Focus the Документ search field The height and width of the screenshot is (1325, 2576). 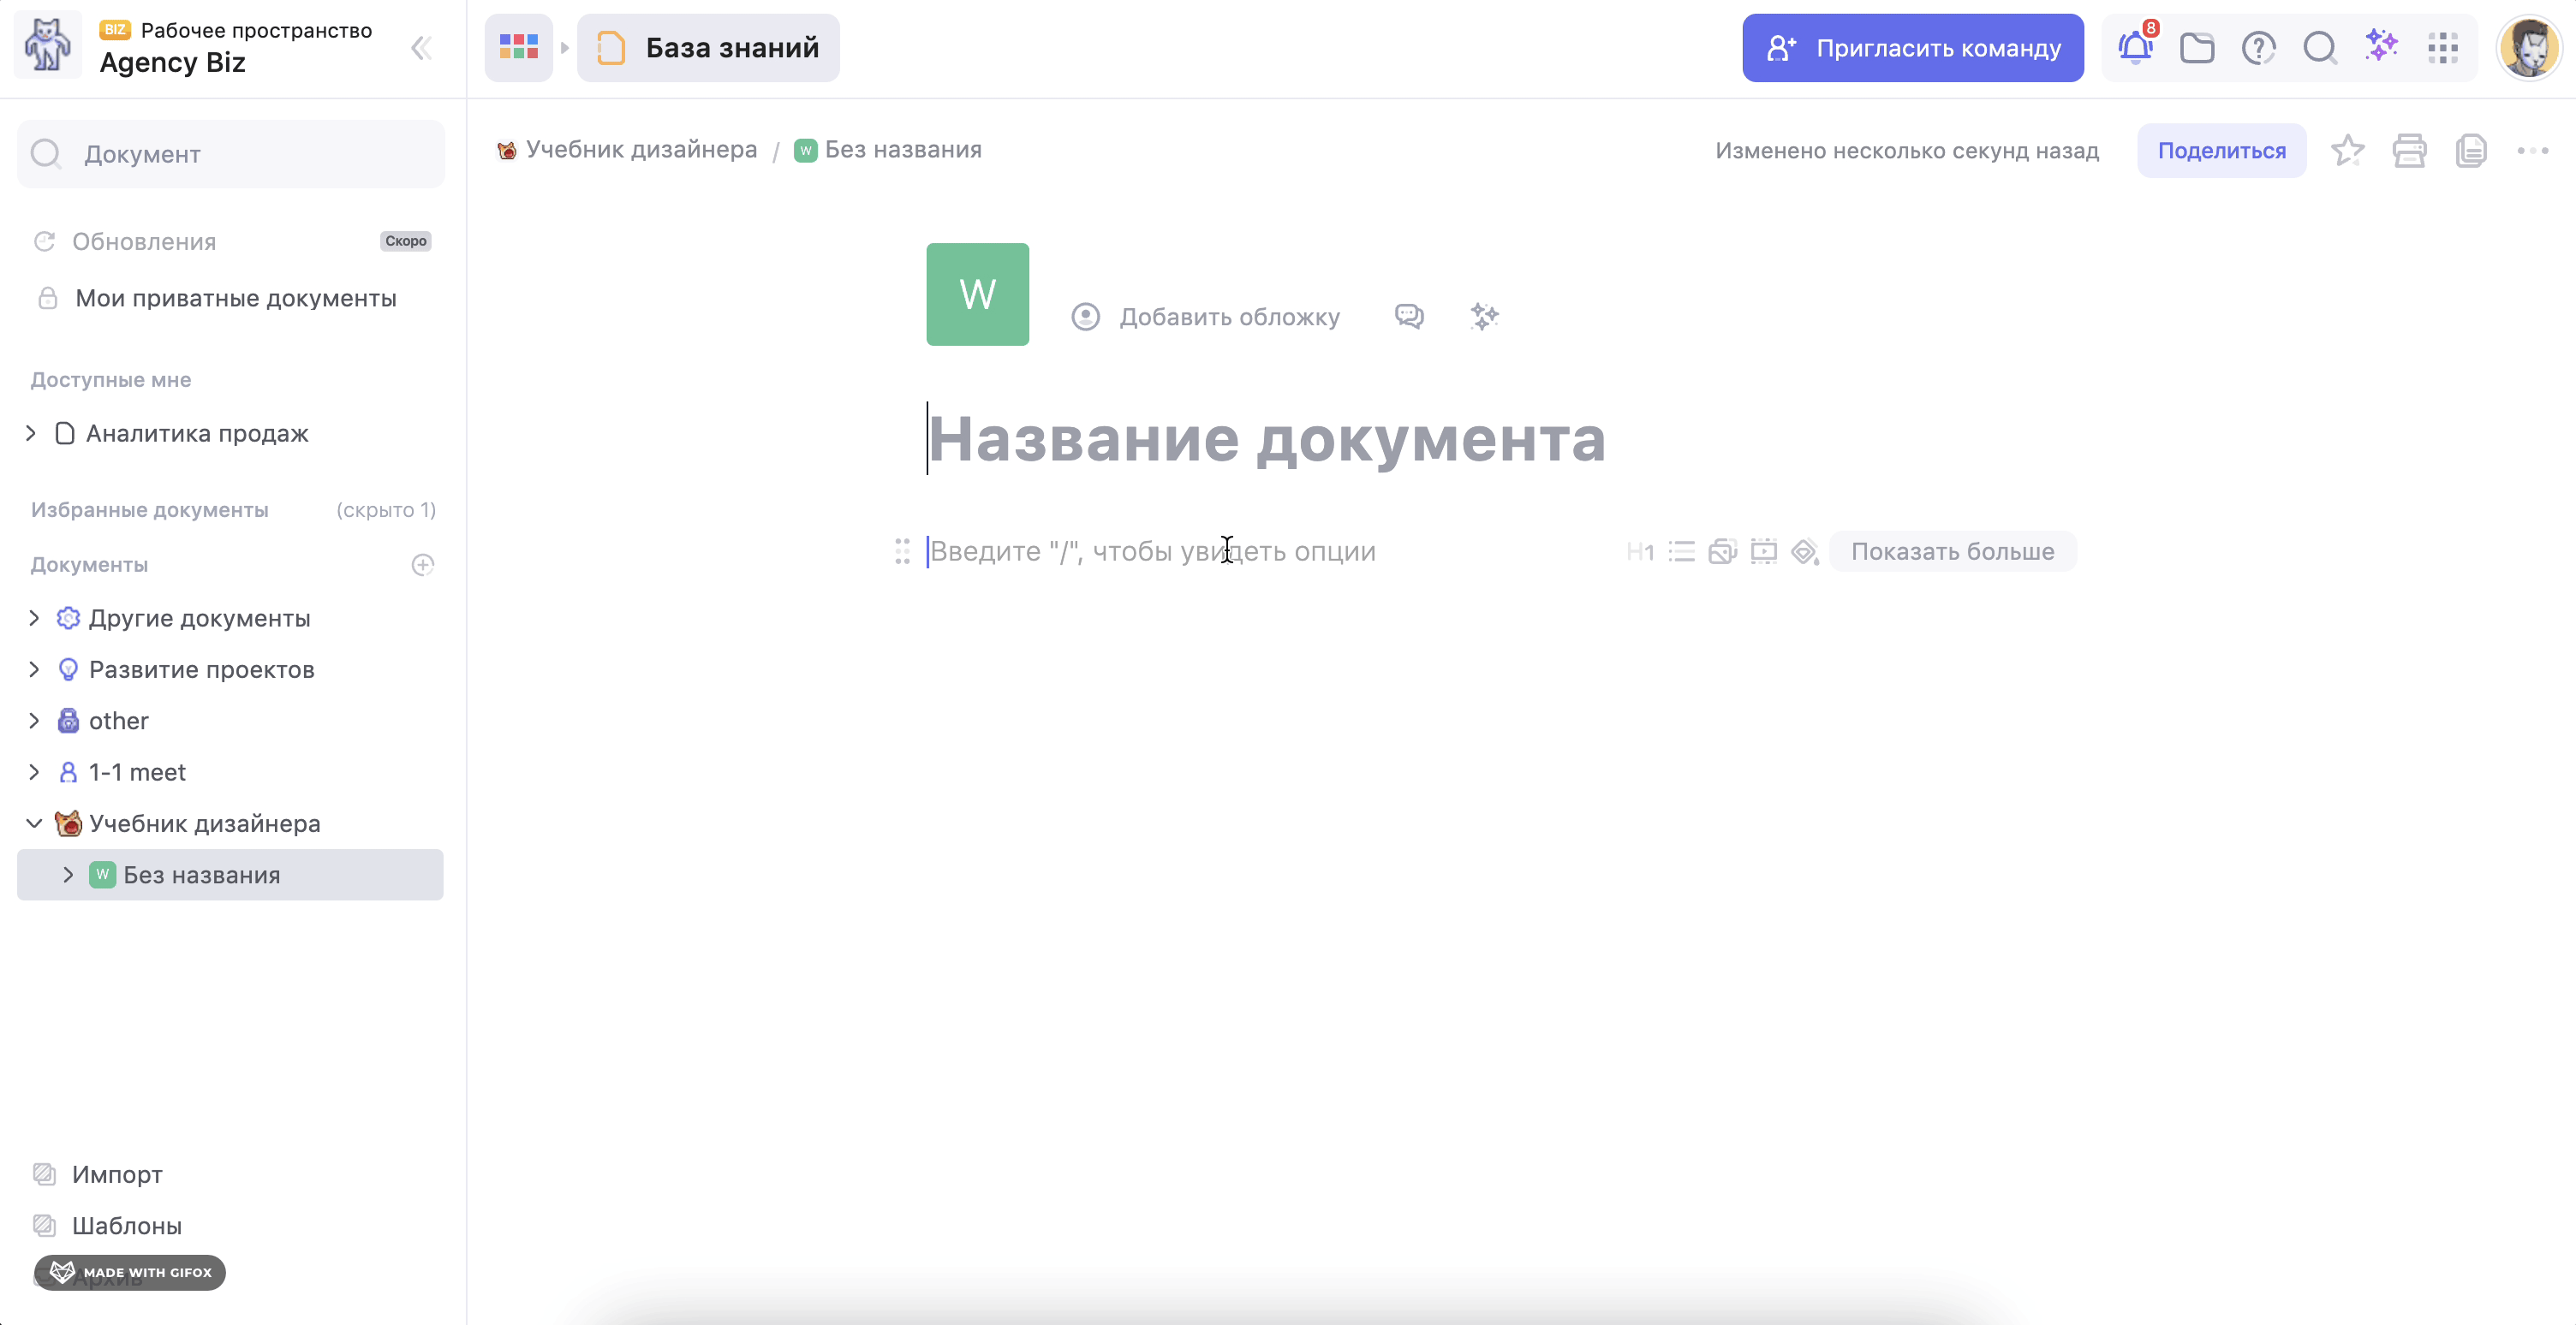tap(231, 154)
